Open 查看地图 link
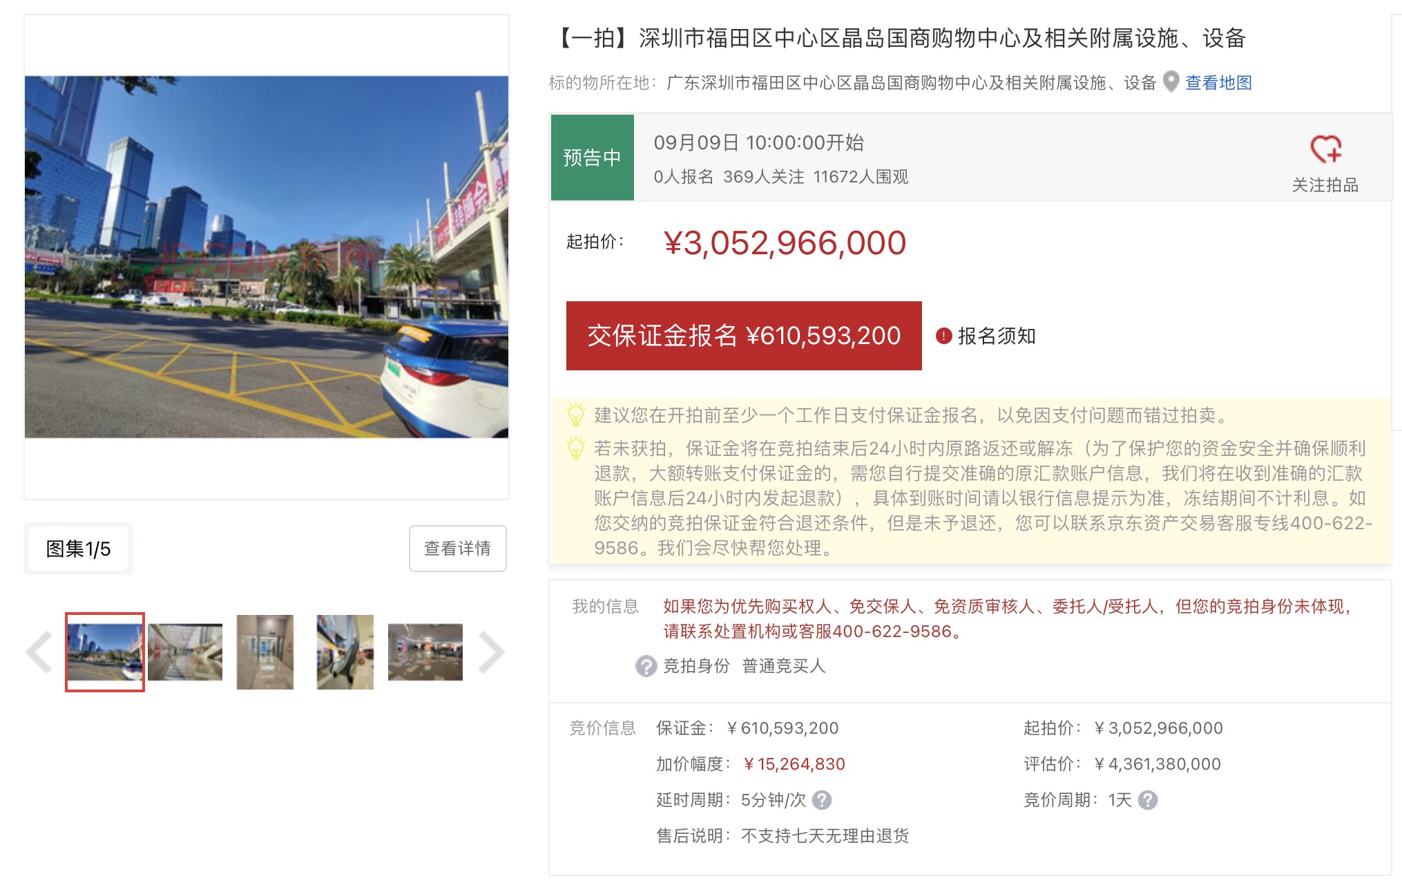The image size is (1402, 883). 1218,83
